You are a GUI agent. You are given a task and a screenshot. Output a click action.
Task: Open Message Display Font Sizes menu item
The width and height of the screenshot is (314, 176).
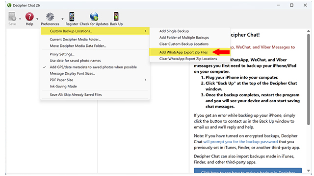click(95, 73)
